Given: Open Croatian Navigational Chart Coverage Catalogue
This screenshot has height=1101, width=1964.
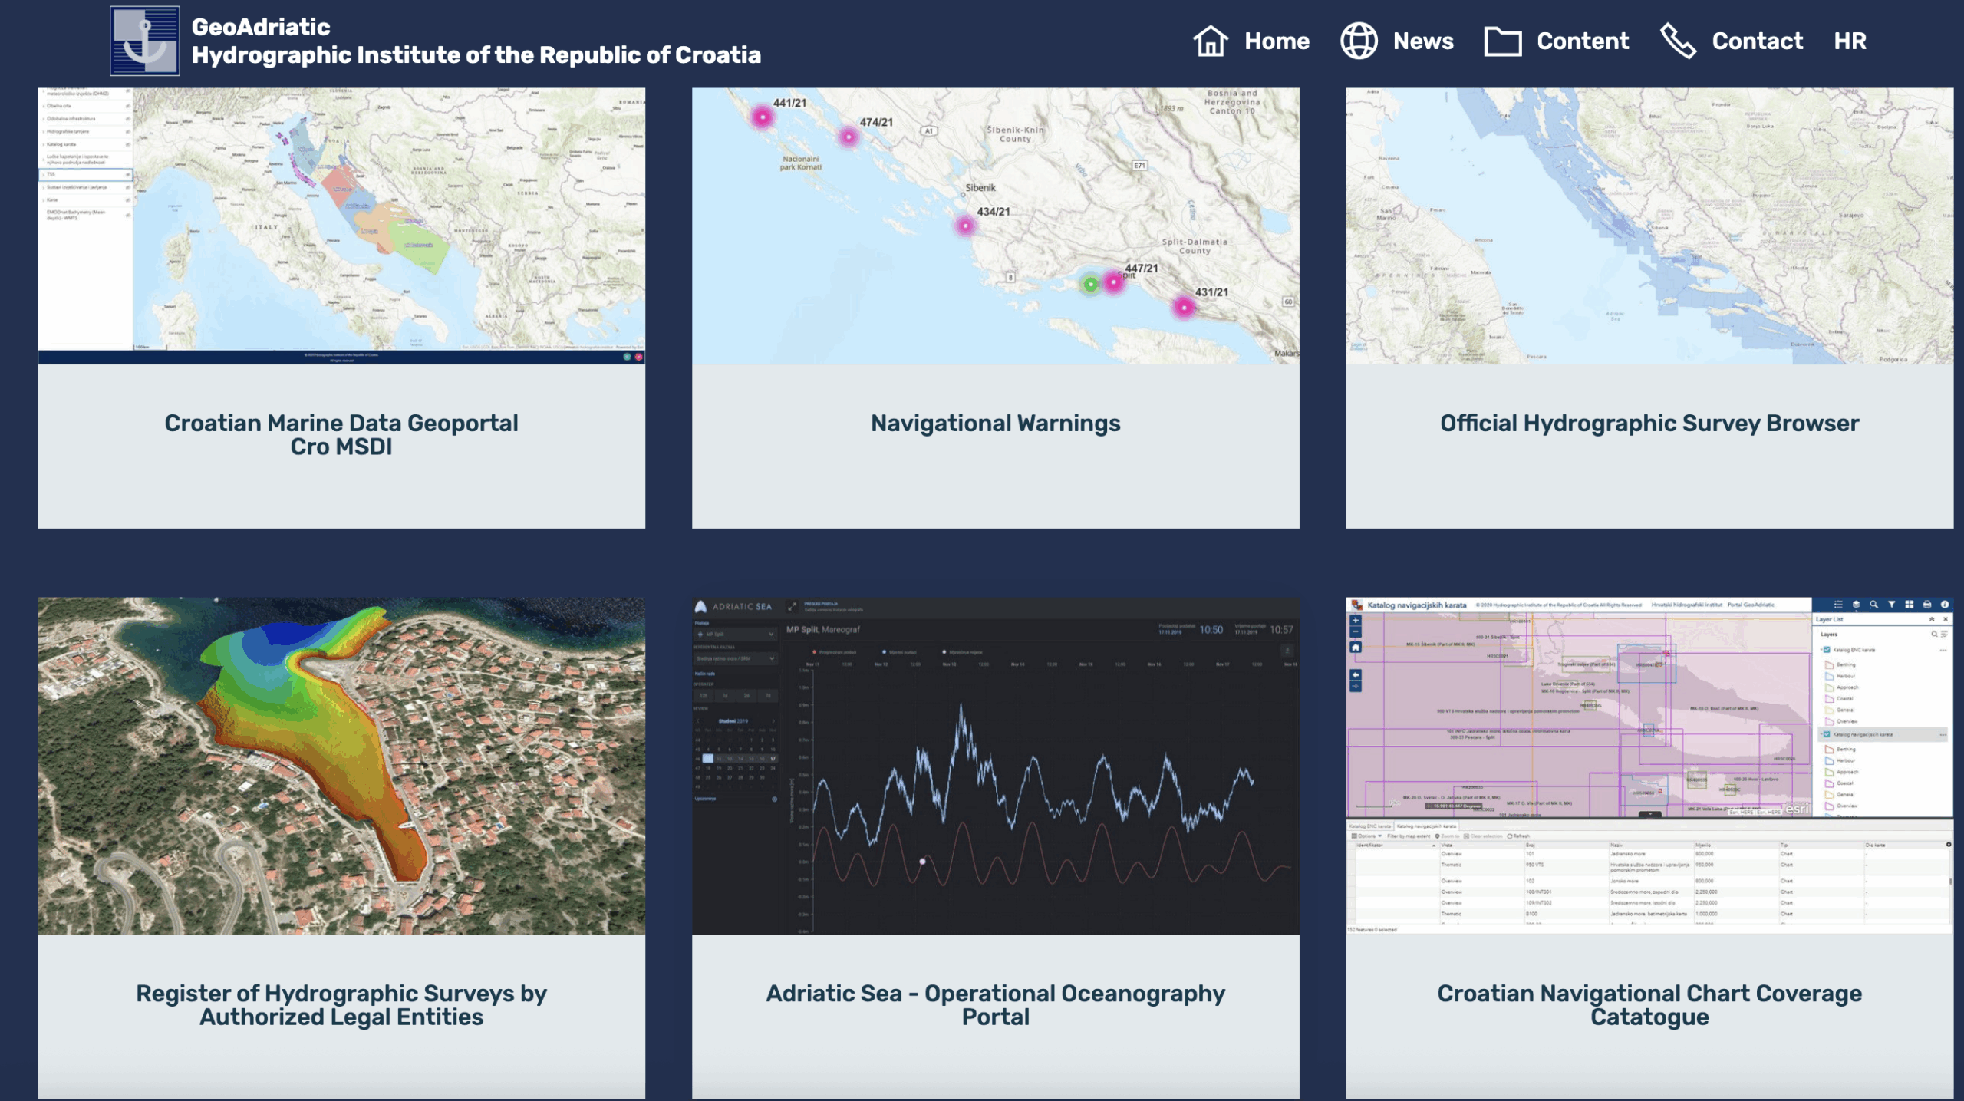Looking at the screenshot, I should [x=1649, y=1004].
